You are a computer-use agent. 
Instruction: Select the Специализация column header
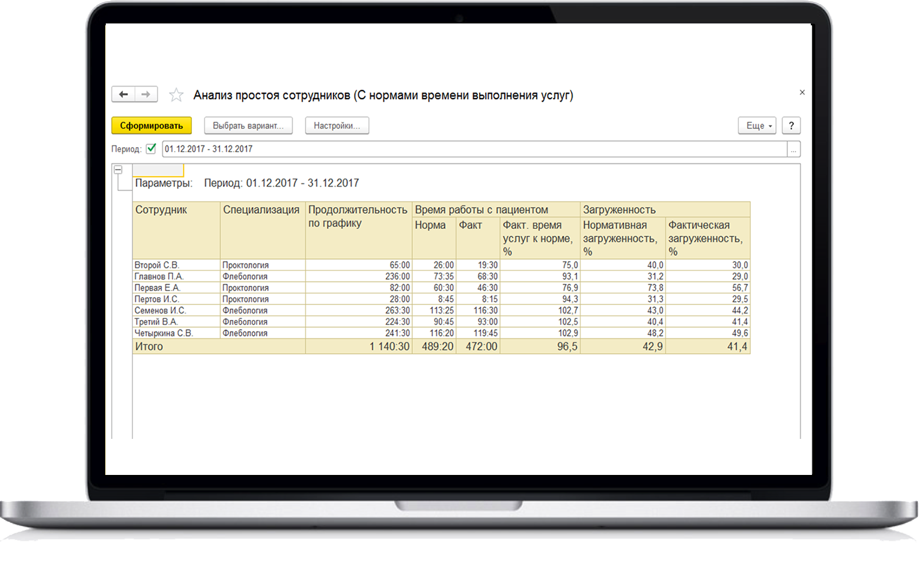(263, 231)
